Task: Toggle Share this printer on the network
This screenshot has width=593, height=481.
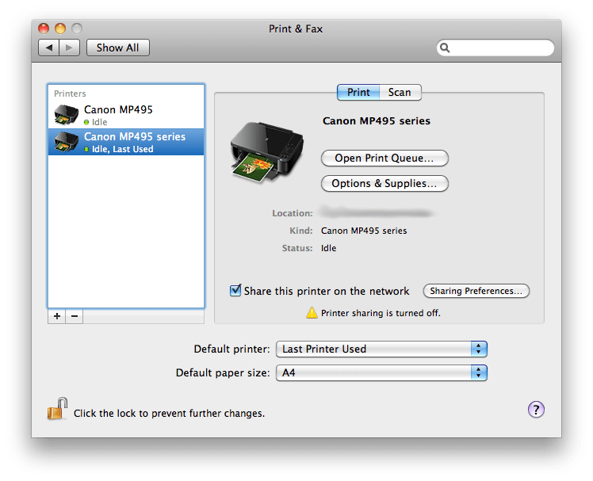Action: tap(235, 290)
